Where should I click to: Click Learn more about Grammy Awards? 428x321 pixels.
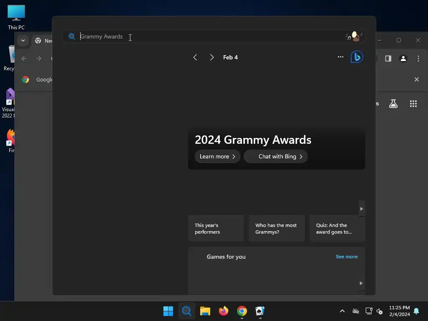tap(217, 156)
